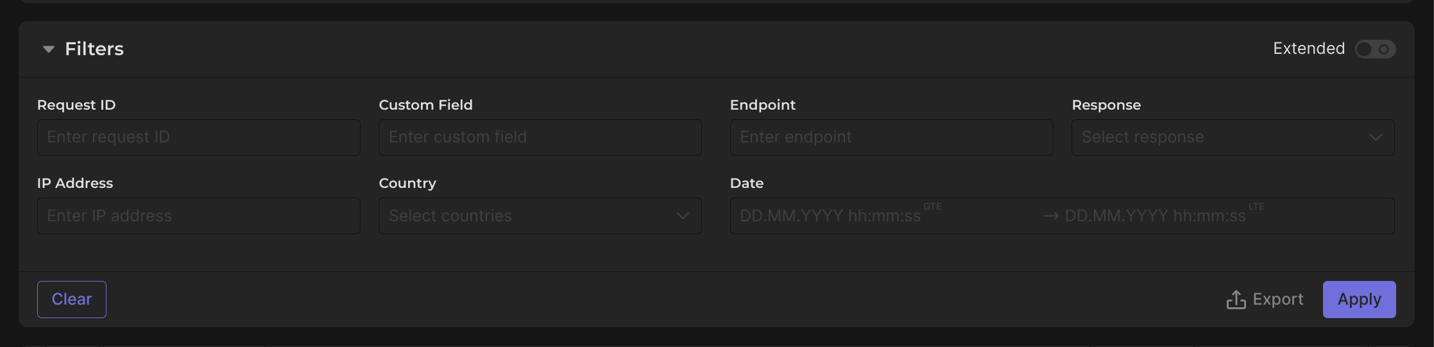Click the Export text label
The width and height of the screenshot is (1434, 347).
1277,300
